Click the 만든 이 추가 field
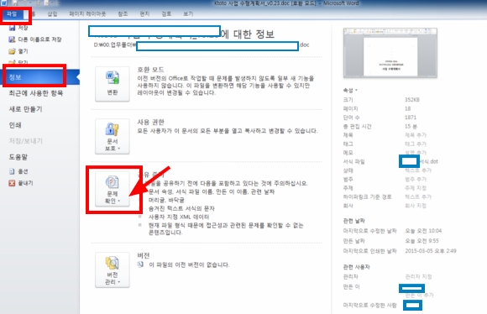Viewport: 487px width, 314px height. click(419, 295)
